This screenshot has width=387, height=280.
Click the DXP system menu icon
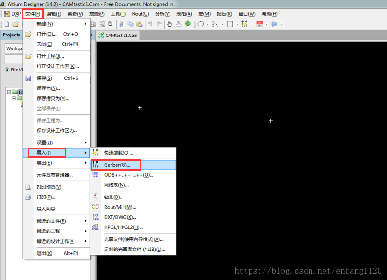[7, 14]
